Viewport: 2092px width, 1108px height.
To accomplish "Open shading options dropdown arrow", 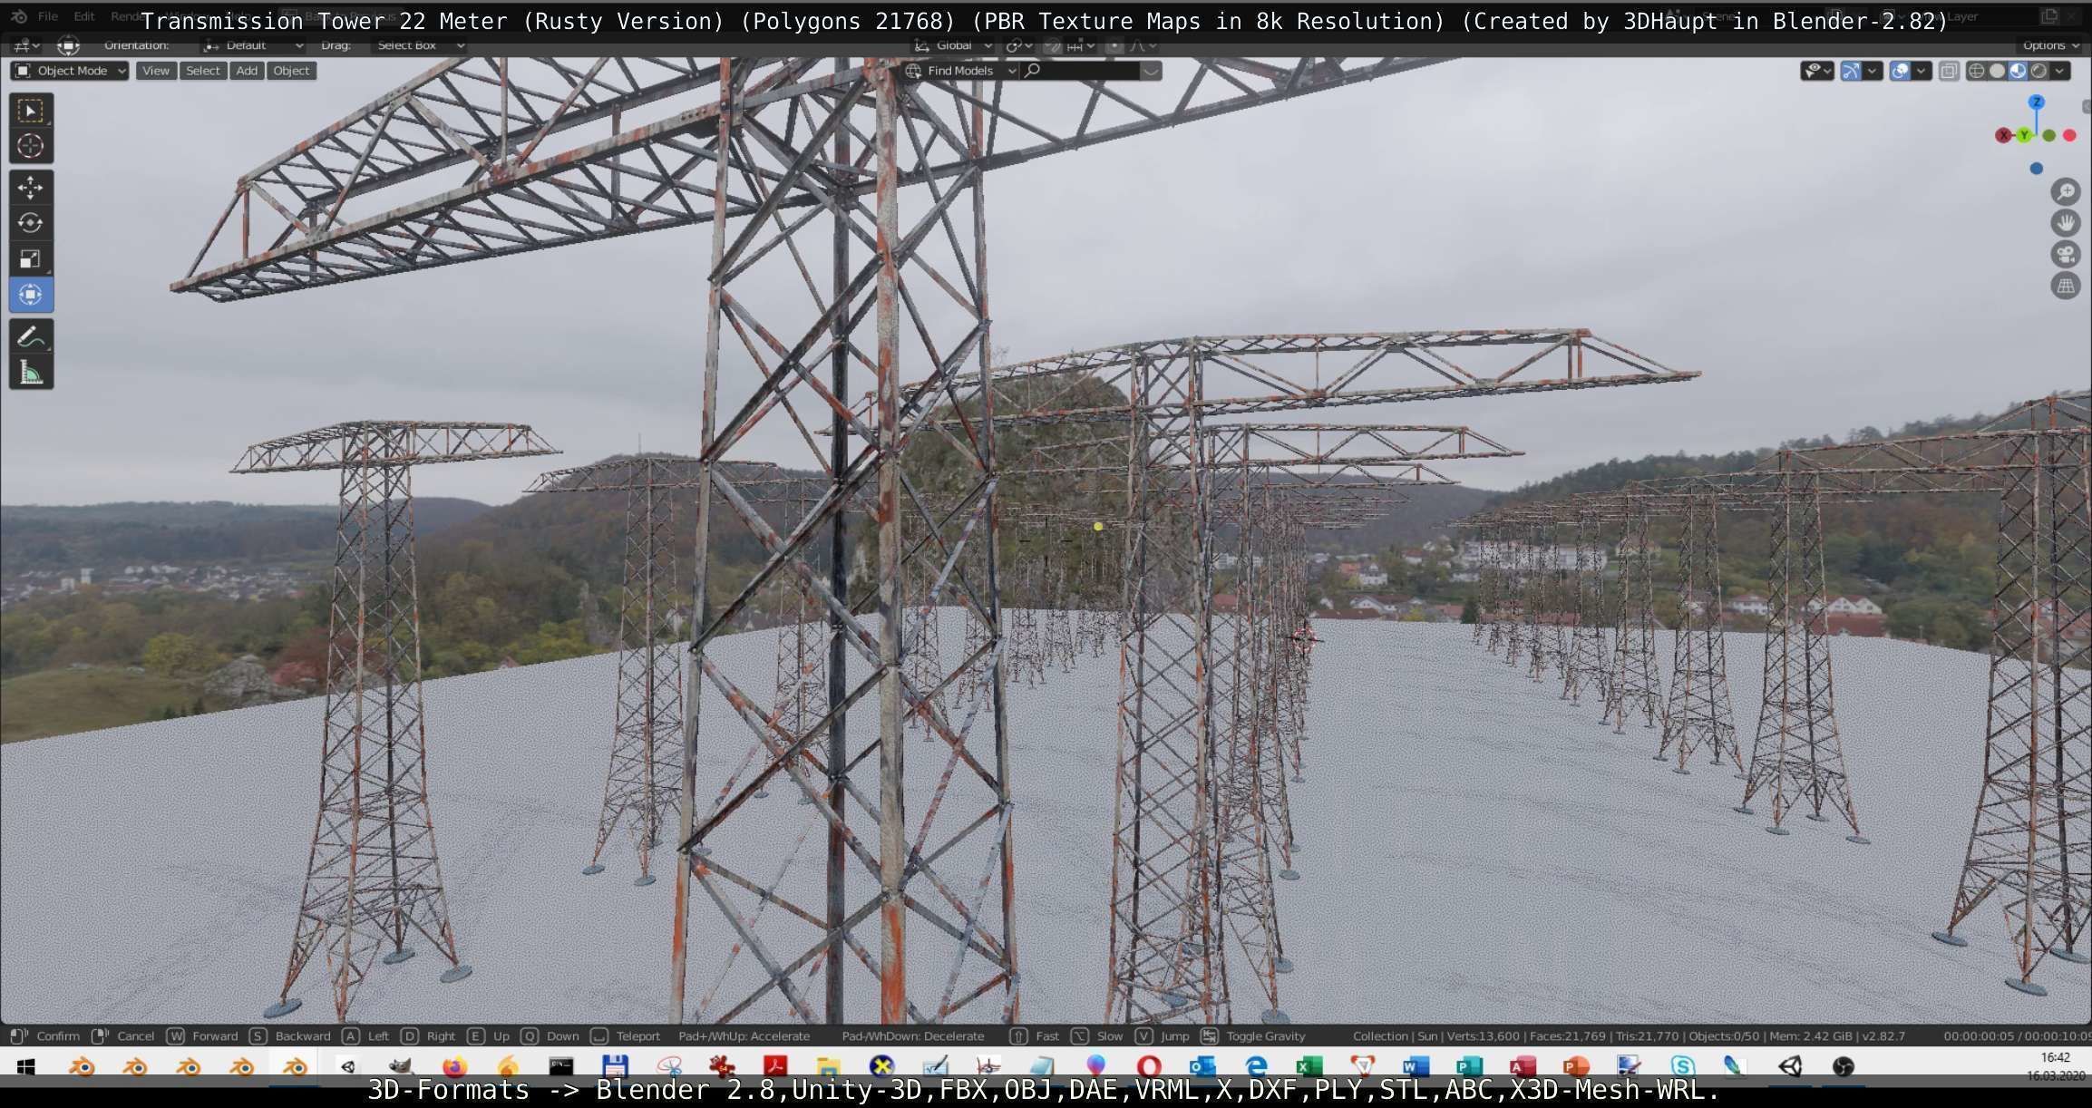I will pos(2060,71).
